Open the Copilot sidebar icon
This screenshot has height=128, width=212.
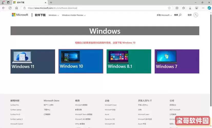[209, 8]
